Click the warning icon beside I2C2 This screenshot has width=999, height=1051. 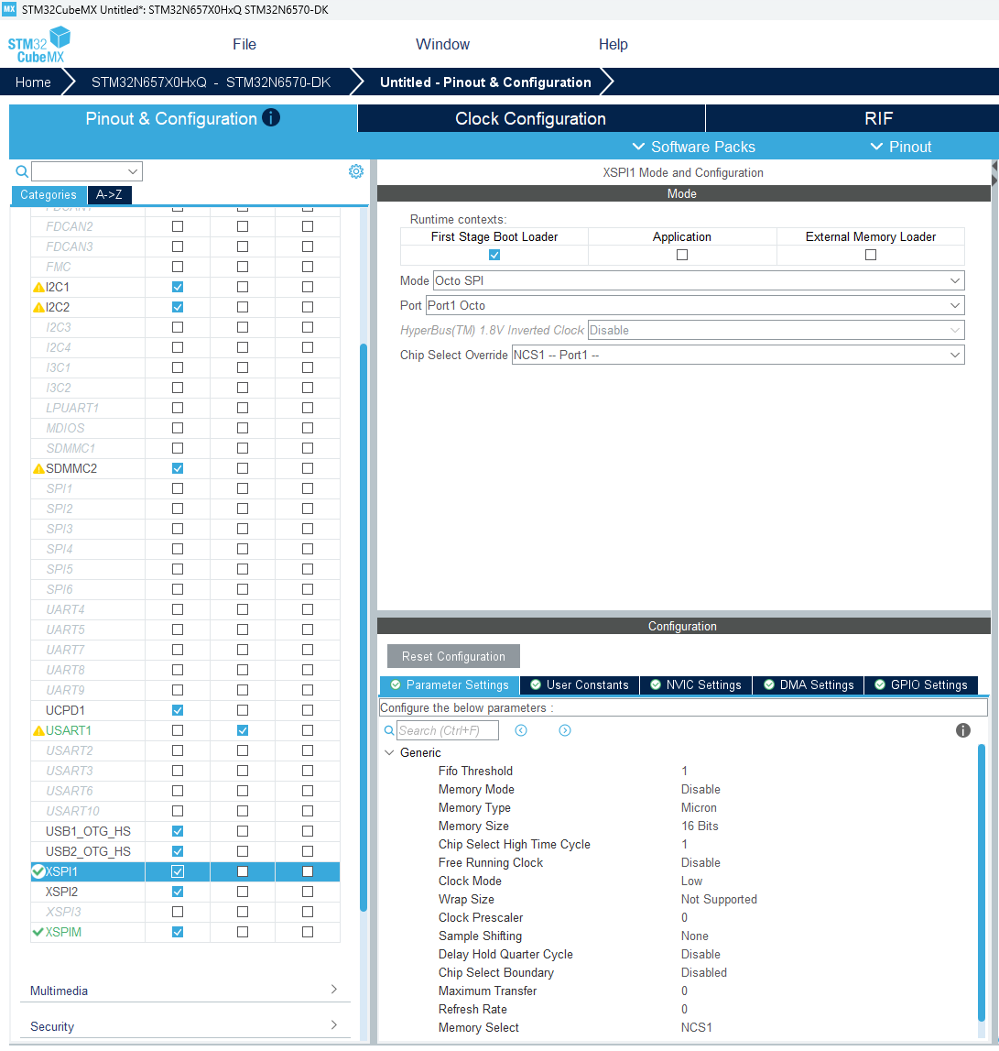pos(38,308)
